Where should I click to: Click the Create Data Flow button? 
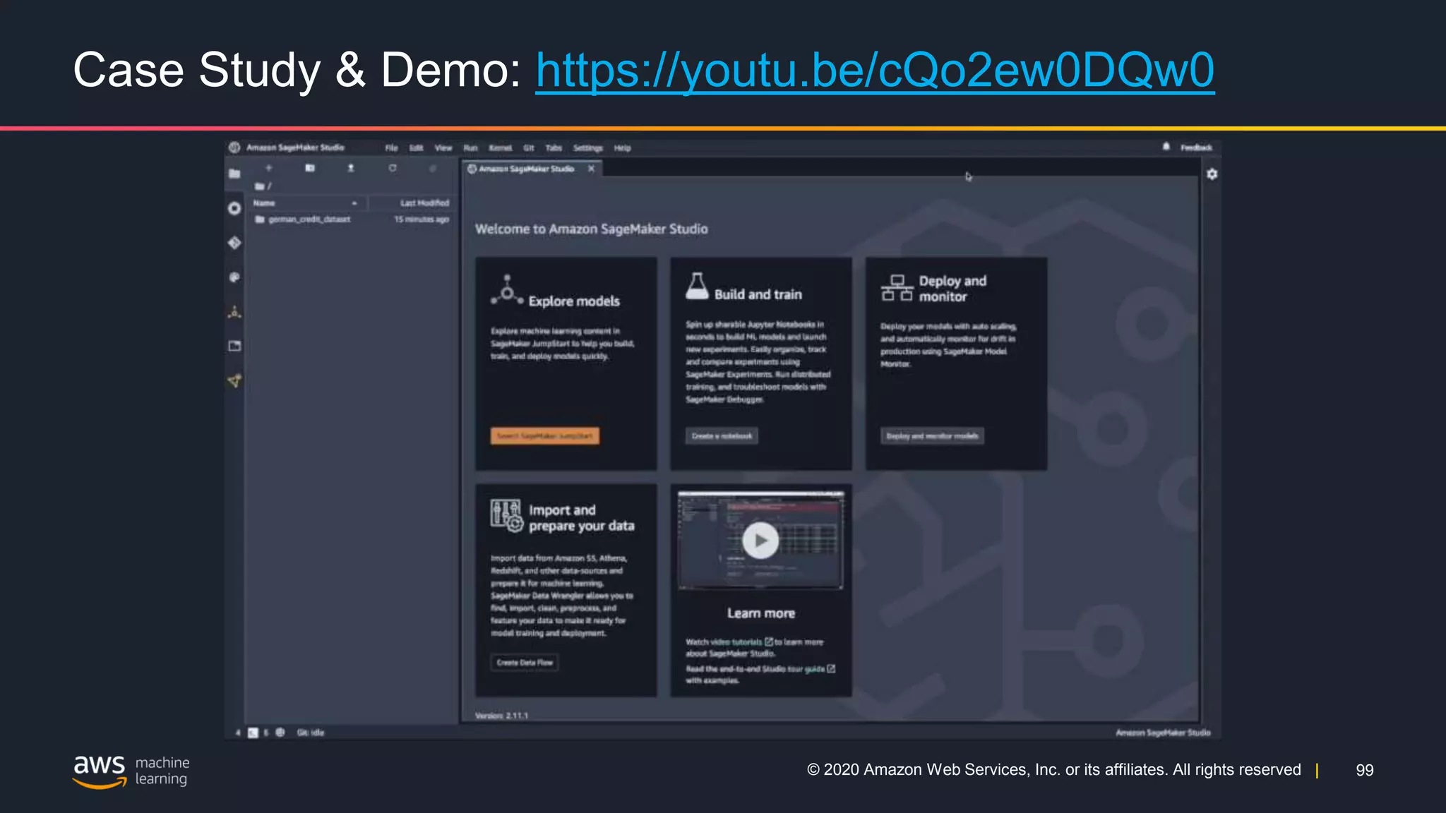coord(525,663)
